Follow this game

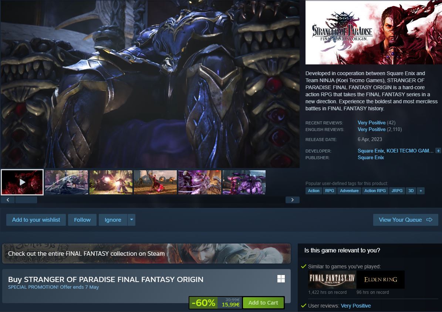point(82,220)
